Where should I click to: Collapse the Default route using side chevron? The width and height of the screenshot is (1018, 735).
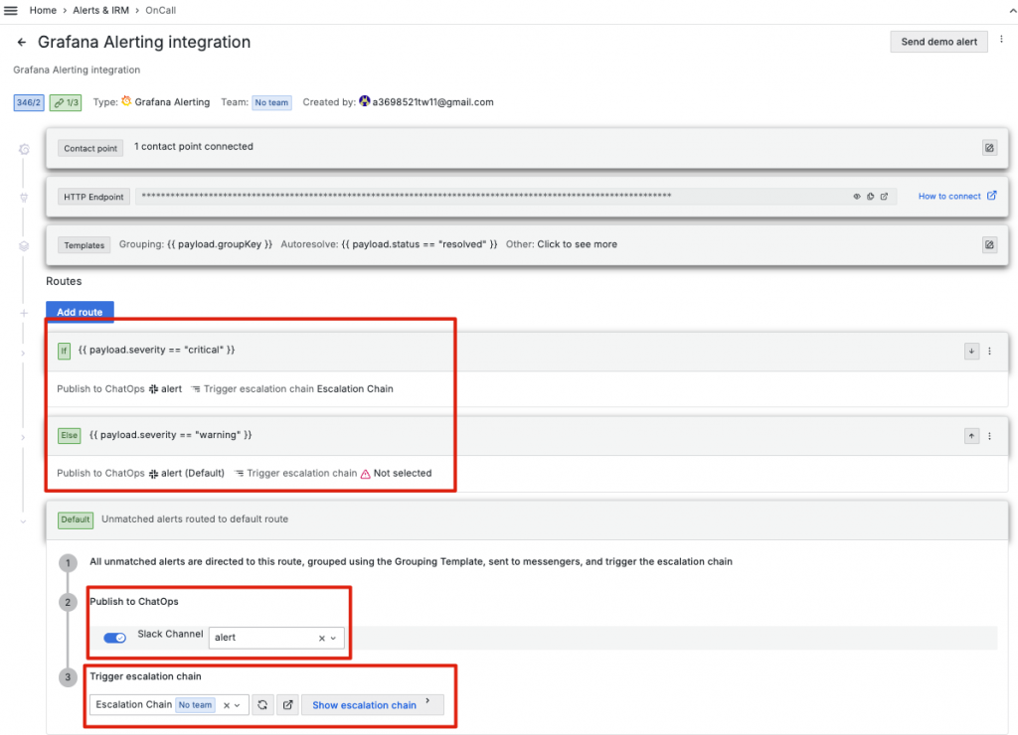point(23,521)
